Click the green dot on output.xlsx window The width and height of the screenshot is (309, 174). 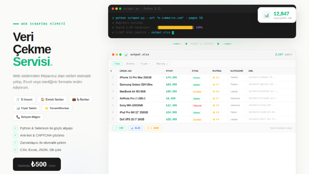[x=120, y=55]
